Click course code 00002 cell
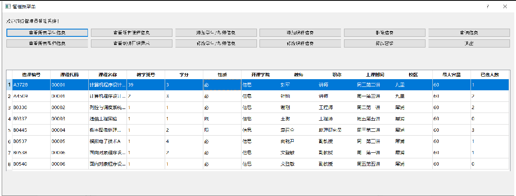Viewport: 516px width, 196px height. pos(69,107)
